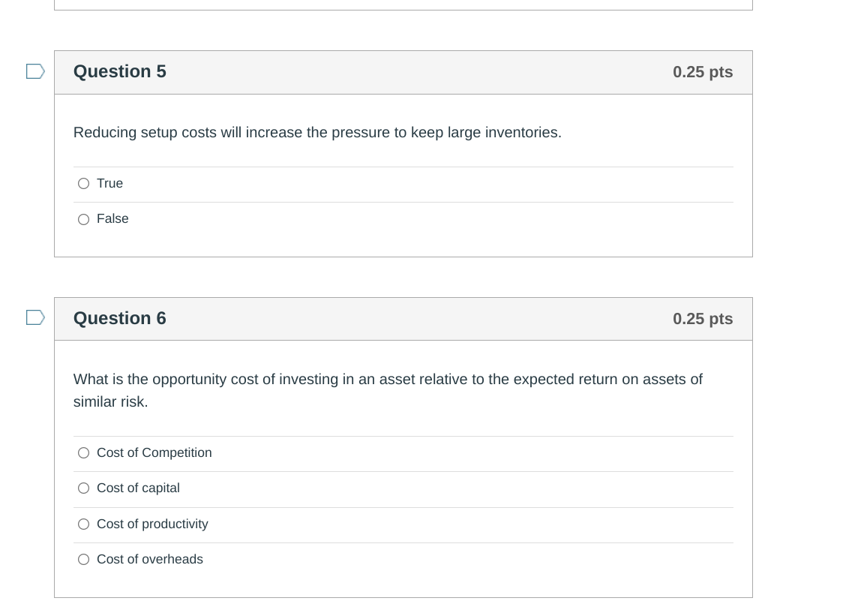Screen dimensions: 849x610
Task: Select the True radio button
Action: tap(83, 183)
